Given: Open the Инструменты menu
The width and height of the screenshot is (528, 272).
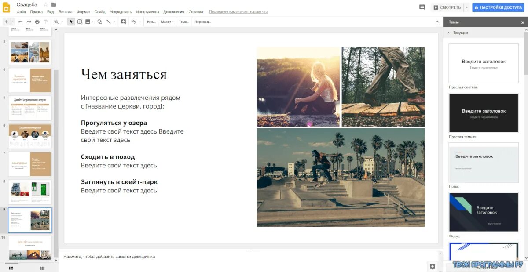Looking at the screenshot, I should 148,12.
